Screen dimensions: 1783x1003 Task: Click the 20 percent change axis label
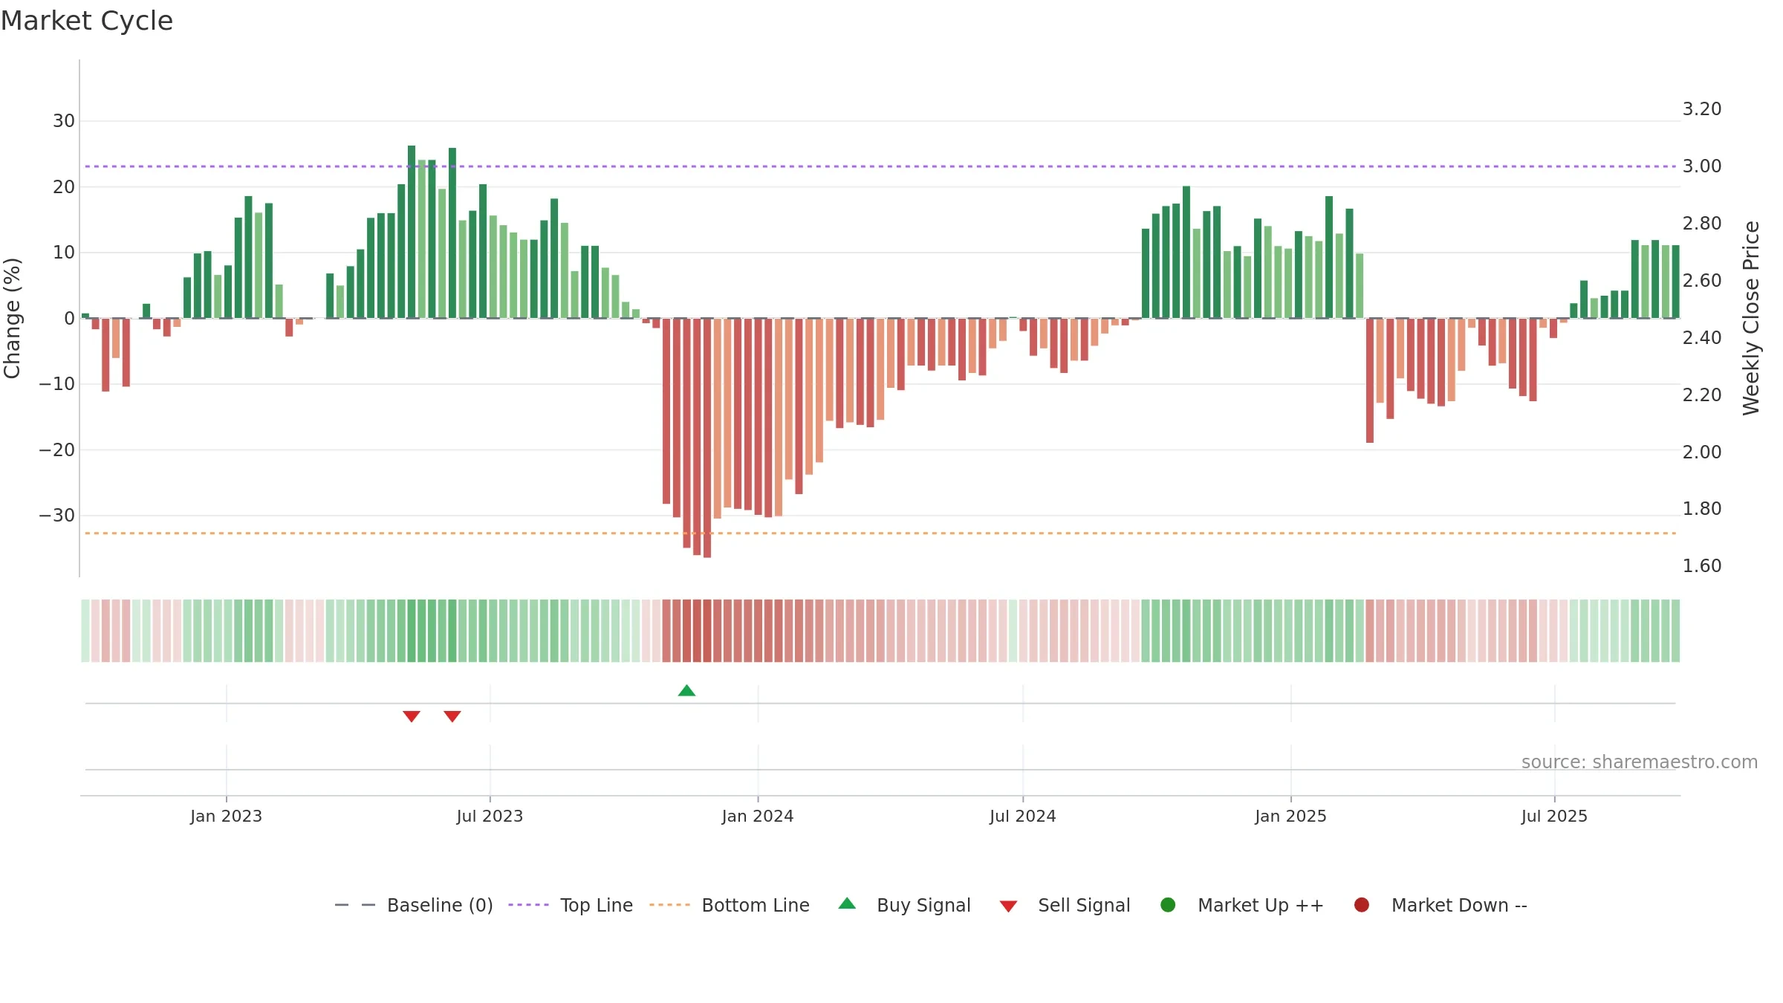(64, 187)
